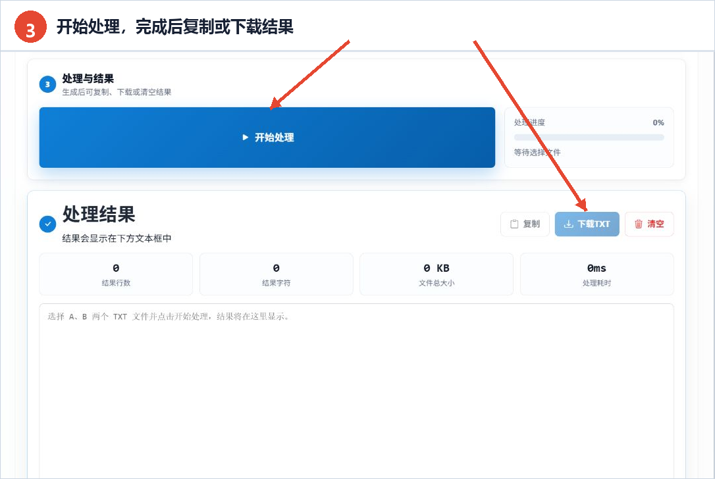Click inside the result text area

pyautogui.click(x=356, y=391)
